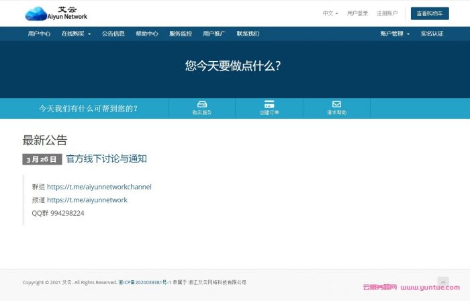Click the 请求帮助 envelope icon
470x301 pixels.
[336, 104]
